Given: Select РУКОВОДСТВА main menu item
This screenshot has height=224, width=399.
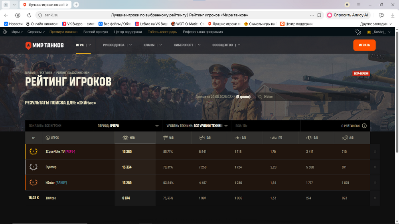Looking at the screenshot, I should click(113, 45).
